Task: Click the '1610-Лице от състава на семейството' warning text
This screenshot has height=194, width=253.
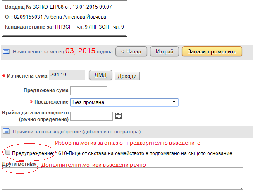Action: (144, 153)
